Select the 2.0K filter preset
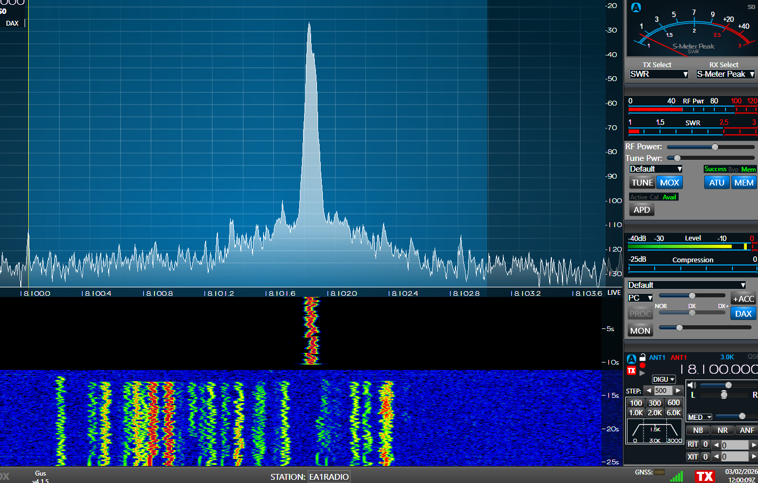Image resolution: width=758 pixels, height=483 pixels. coord(655,413)
